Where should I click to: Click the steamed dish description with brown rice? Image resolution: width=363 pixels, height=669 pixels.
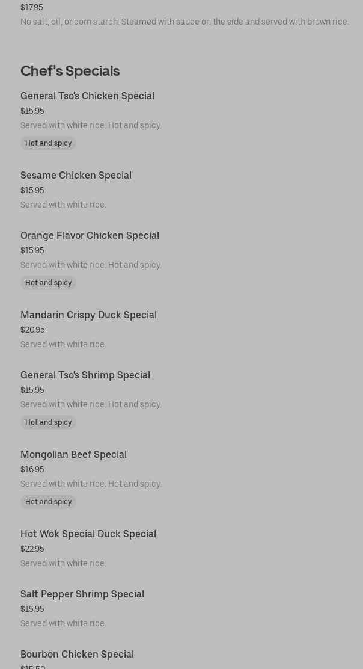[184, 22]
